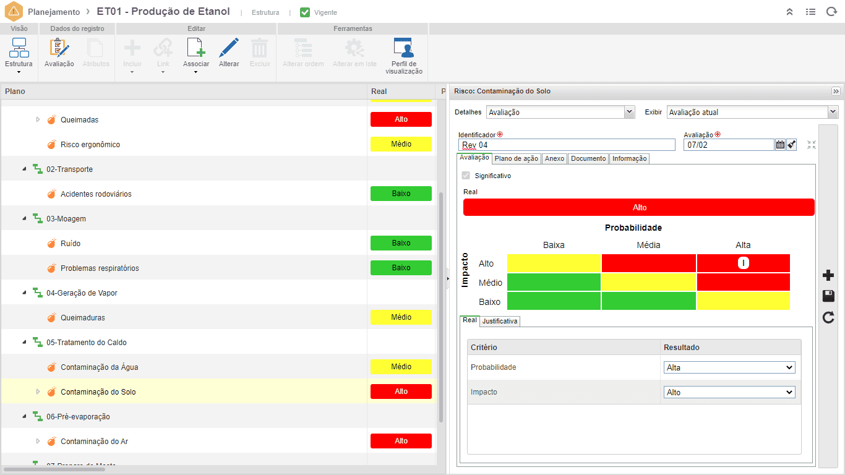The height and width of the screenshot is (475, 845).
Task: Click the Identificador input field
Action: pos(567,145)
